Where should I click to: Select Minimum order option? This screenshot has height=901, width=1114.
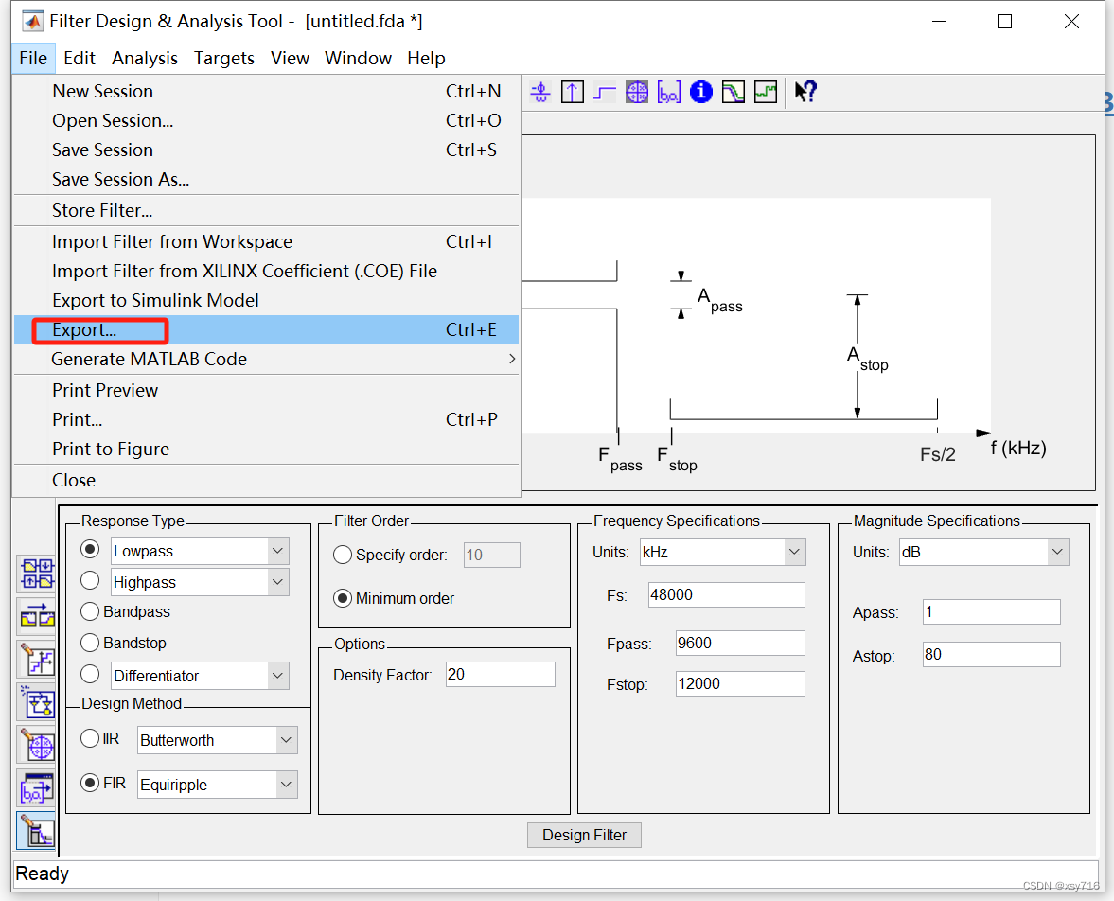343,598
